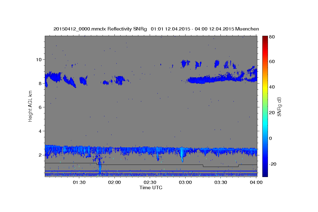Click the colorbar value 20
Image resolution: width=318 pixels, height=212 pixels.
[272, 113]
